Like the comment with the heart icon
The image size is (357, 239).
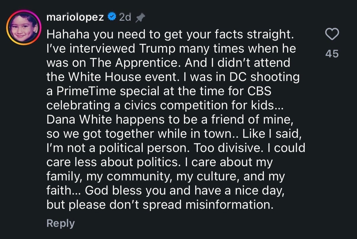[x=332, y=35]
